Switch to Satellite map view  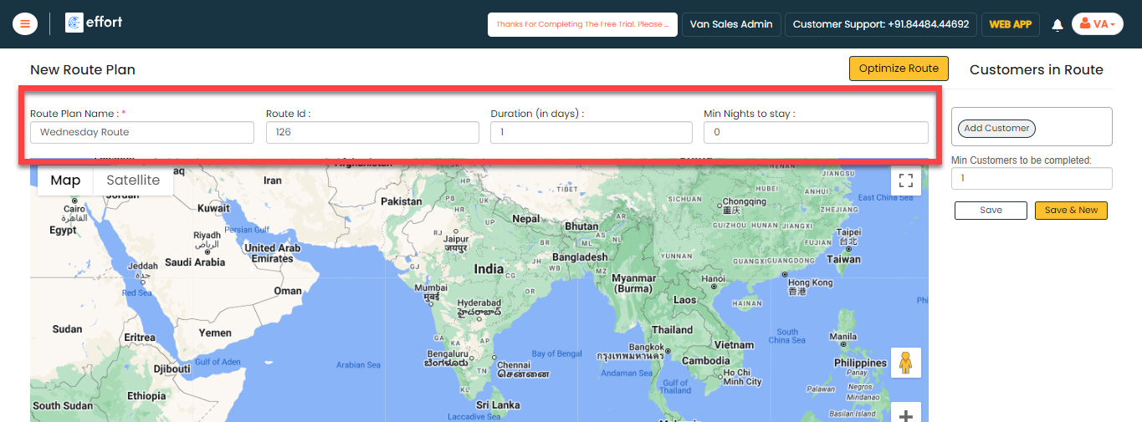(x=133, y=180)
